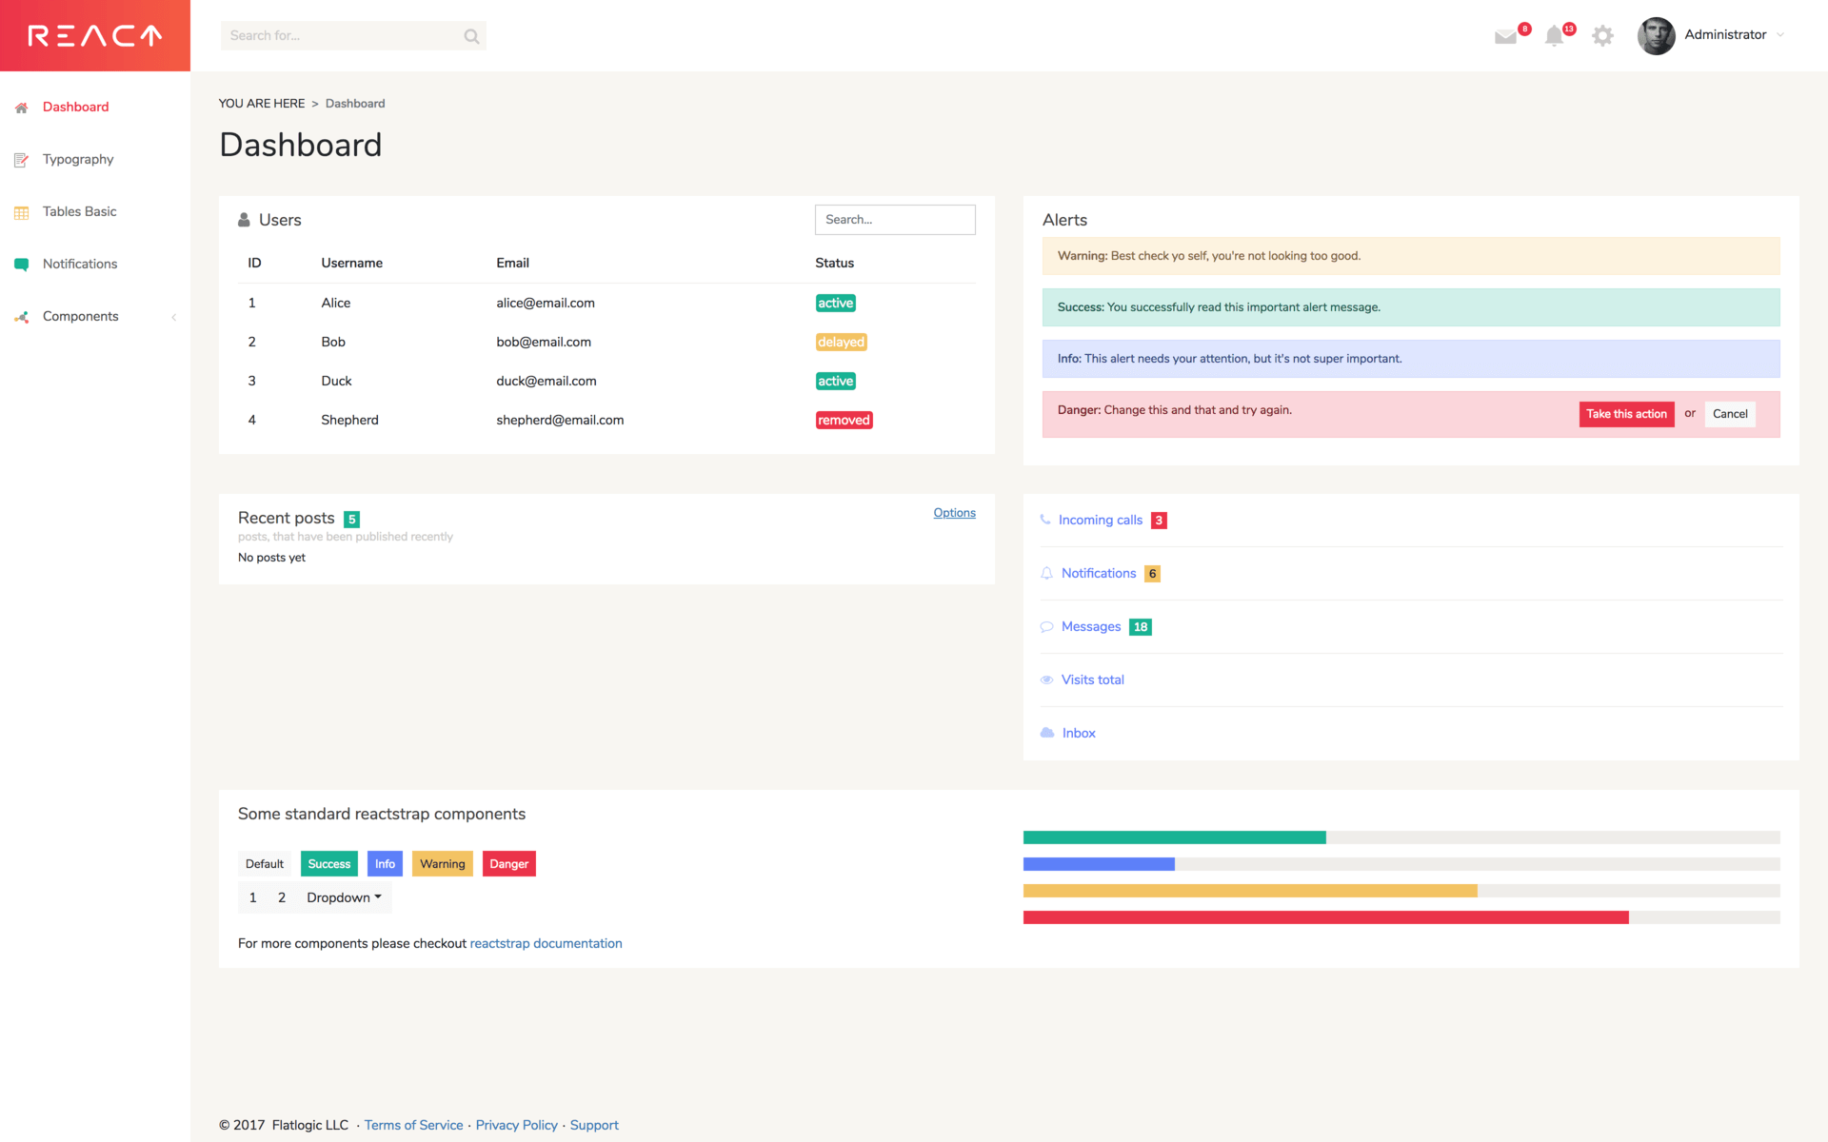This screenshot has height=1142, width=1828.
Task: Collapse the Components sidebar section
Action: pyautogui.click(x=174, y=317)
